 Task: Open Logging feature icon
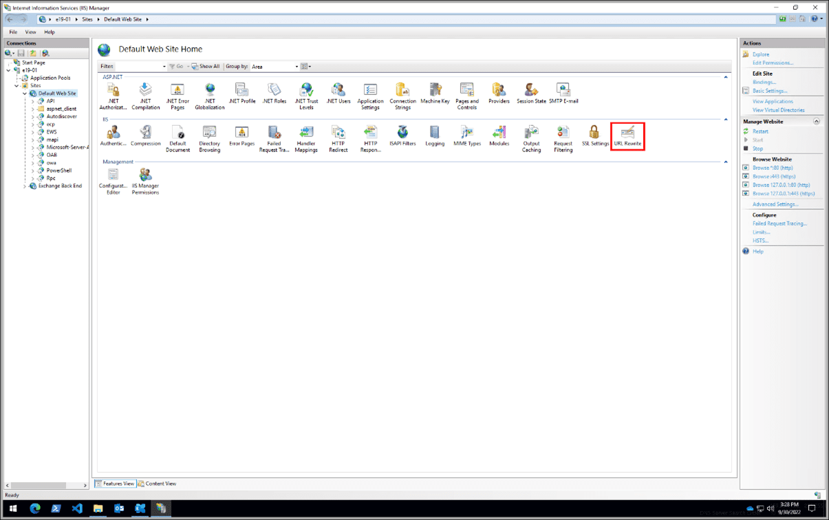435,136
